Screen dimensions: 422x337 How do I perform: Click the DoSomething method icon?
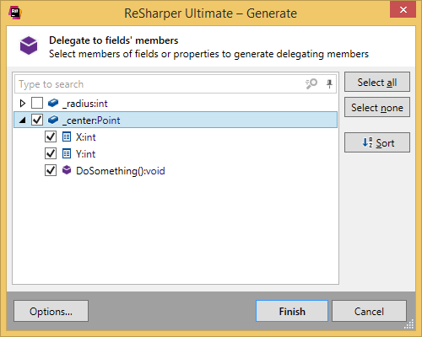pyautogui.click(x=67, y=170)
